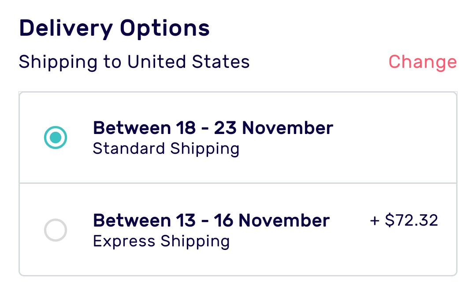Click the "Delivery Options" heading

[114, 28]
